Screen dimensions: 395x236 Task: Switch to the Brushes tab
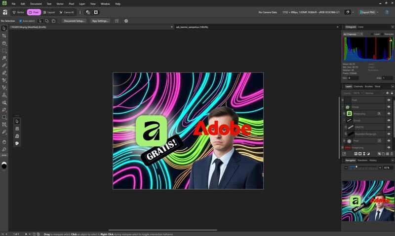point(369,86)
